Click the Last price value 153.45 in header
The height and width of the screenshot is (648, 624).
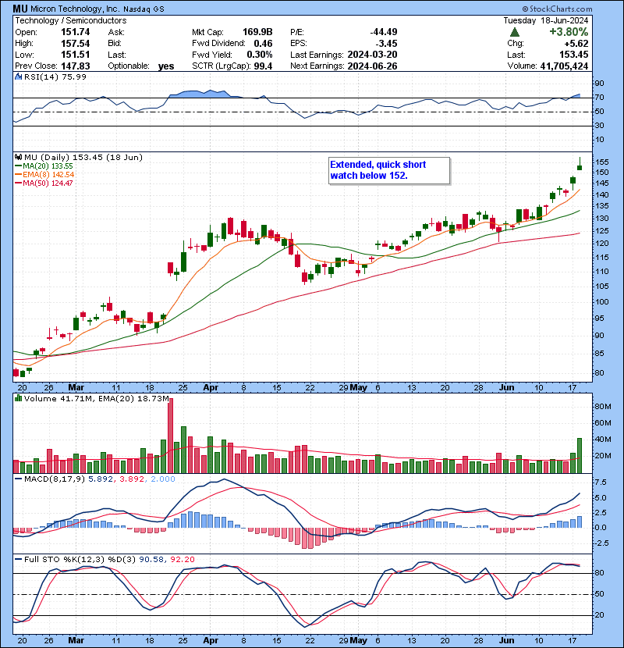574,55
